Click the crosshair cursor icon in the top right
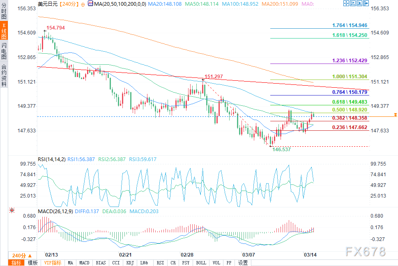The width and height of the screenshot is (398, 266). point(346,3)
